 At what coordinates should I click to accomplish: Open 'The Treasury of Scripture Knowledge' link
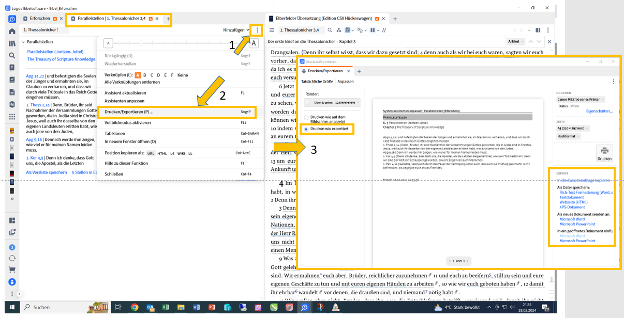tap(61, 59)
